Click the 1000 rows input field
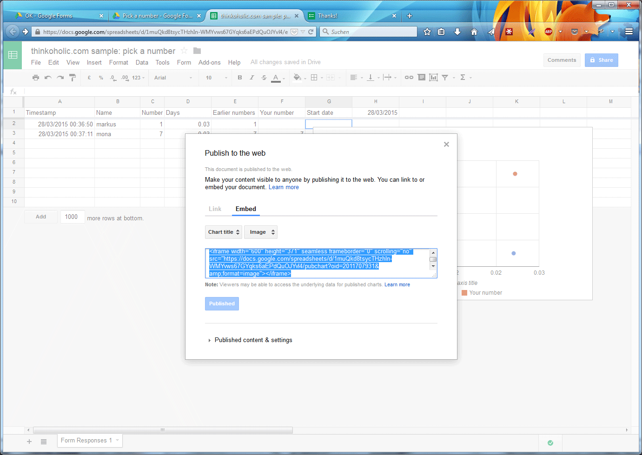This screenshot has width=642, height=455. 73,217
